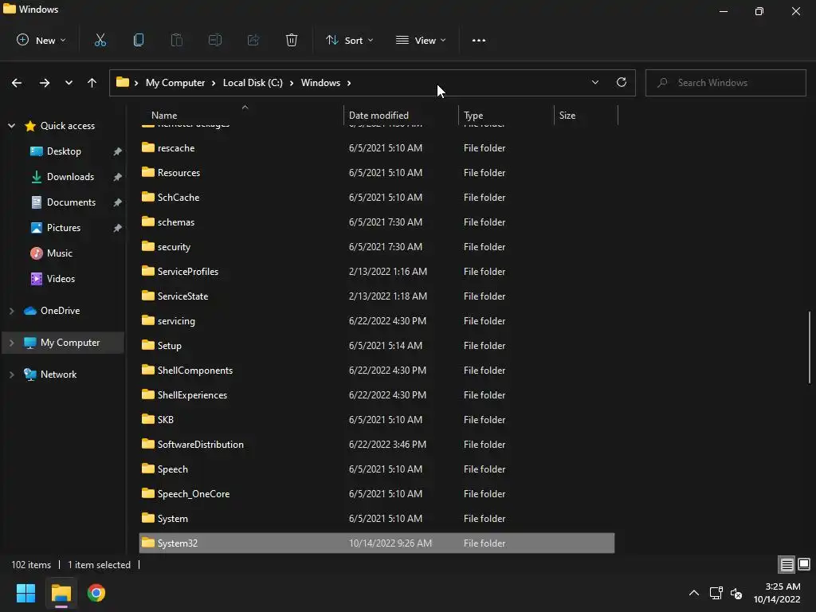
Task: Open taskbar clock and date
Action: click(777, 593)
